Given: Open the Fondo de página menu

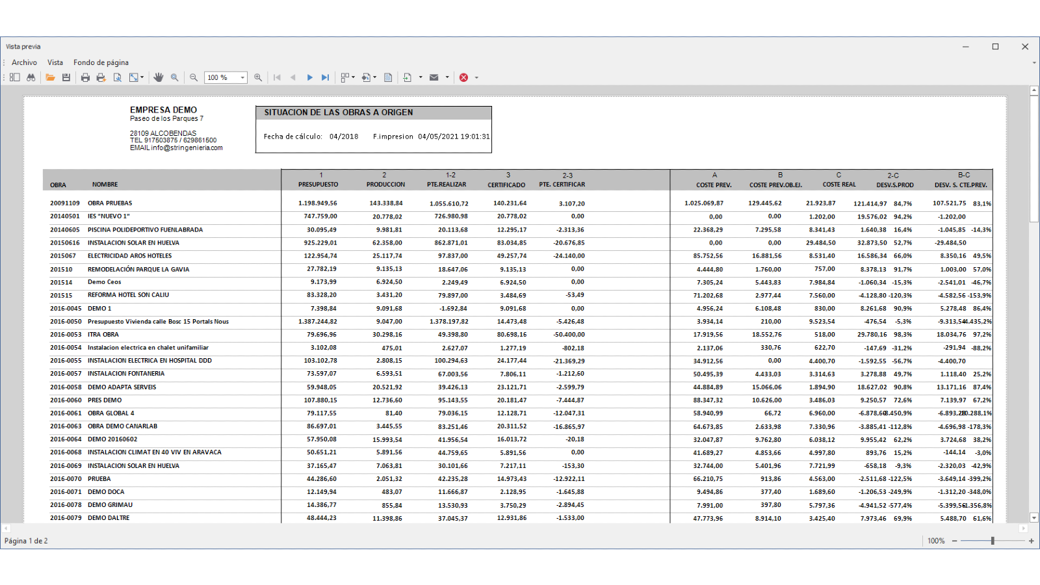Looking at the screenshot, I should pyautogui.click(x=101, y=62).
